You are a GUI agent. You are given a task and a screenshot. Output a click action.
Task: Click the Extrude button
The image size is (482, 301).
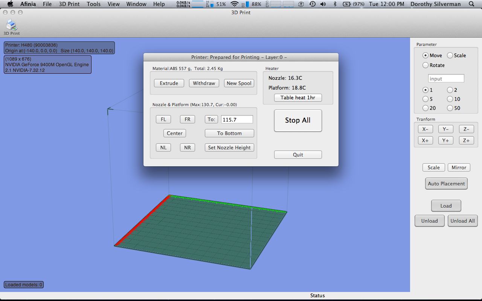169,83
